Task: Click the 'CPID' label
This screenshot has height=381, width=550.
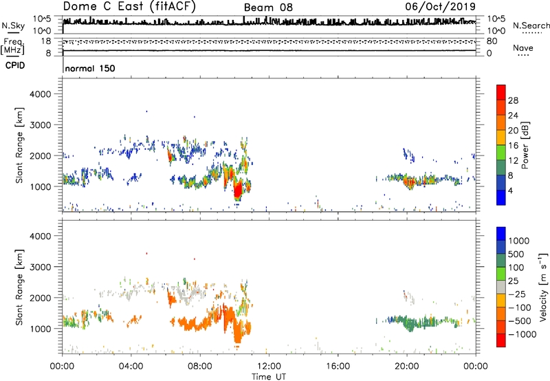Action: tap(15, 65)
